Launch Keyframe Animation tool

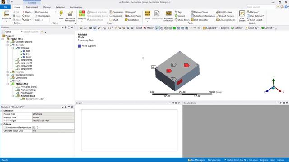coord(168,16)
